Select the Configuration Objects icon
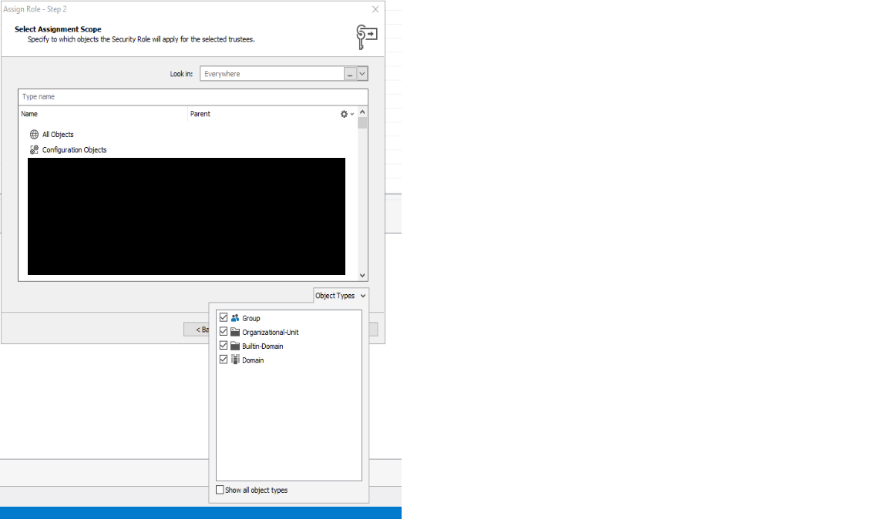 point(34,150)
